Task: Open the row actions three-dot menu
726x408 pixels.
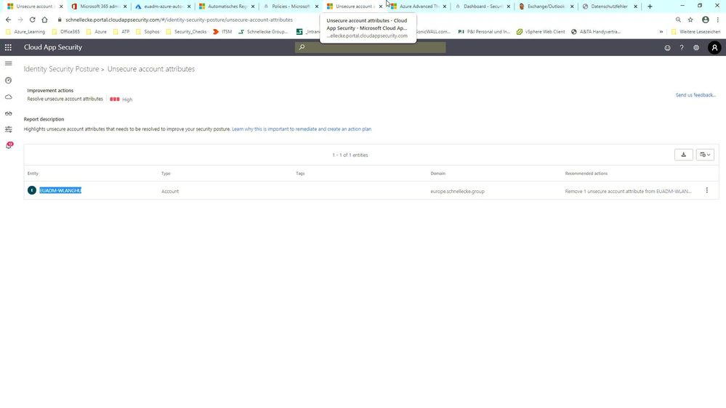Action: tap(706, 190)
